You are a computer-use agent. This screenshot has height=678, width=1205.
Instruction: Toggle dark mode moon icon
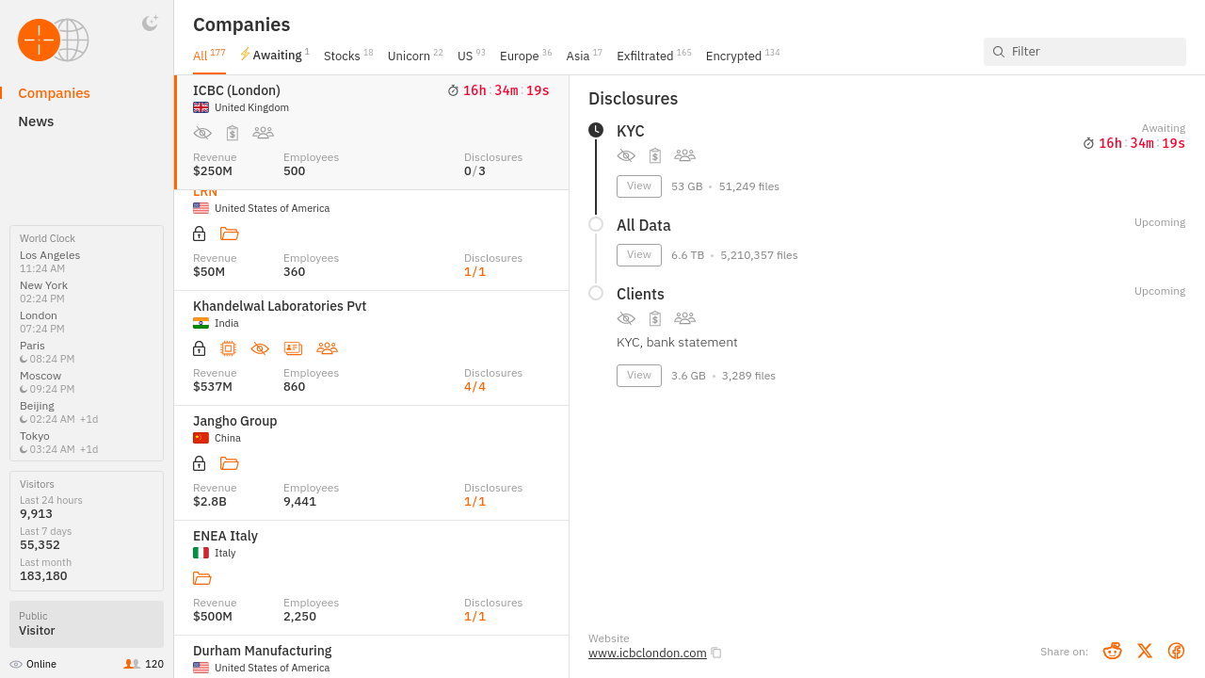tap(150, 24)
